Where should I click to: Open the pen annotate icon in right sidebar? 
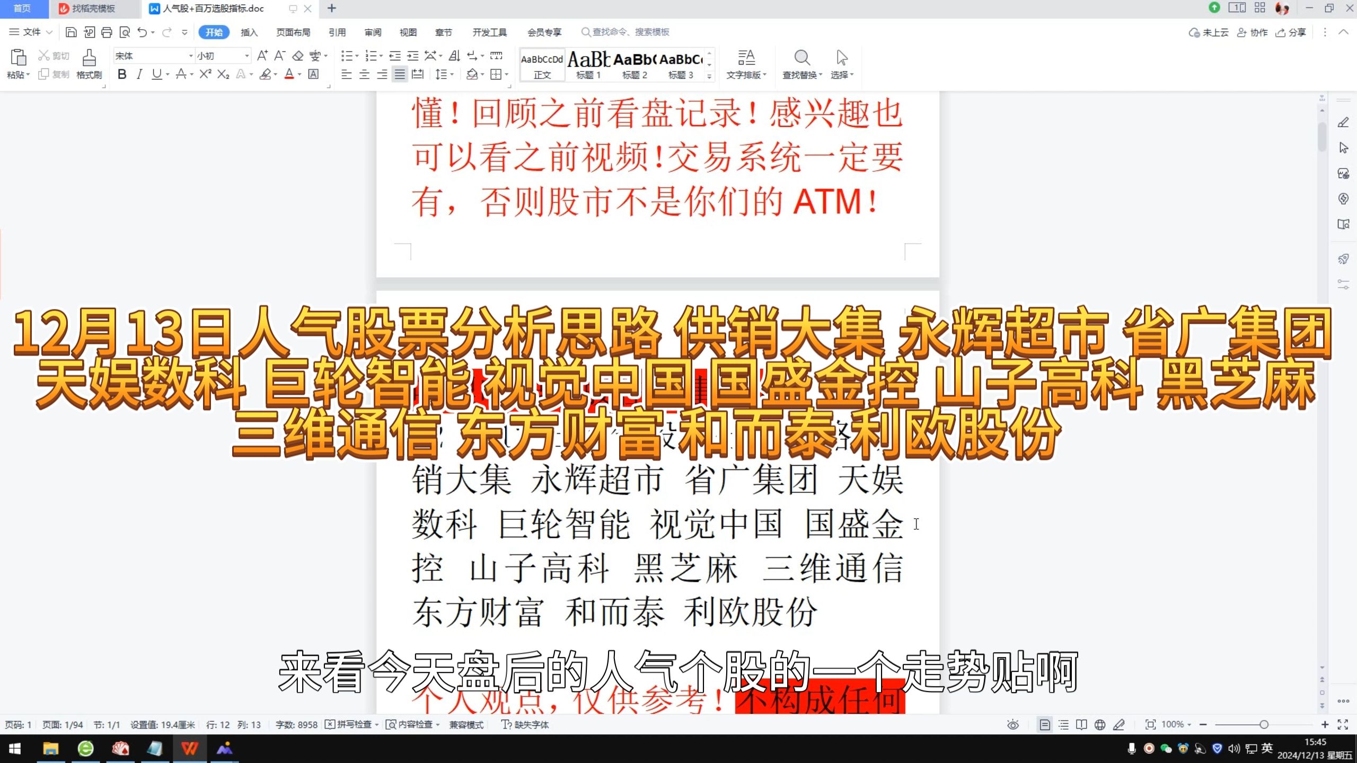1343,122
